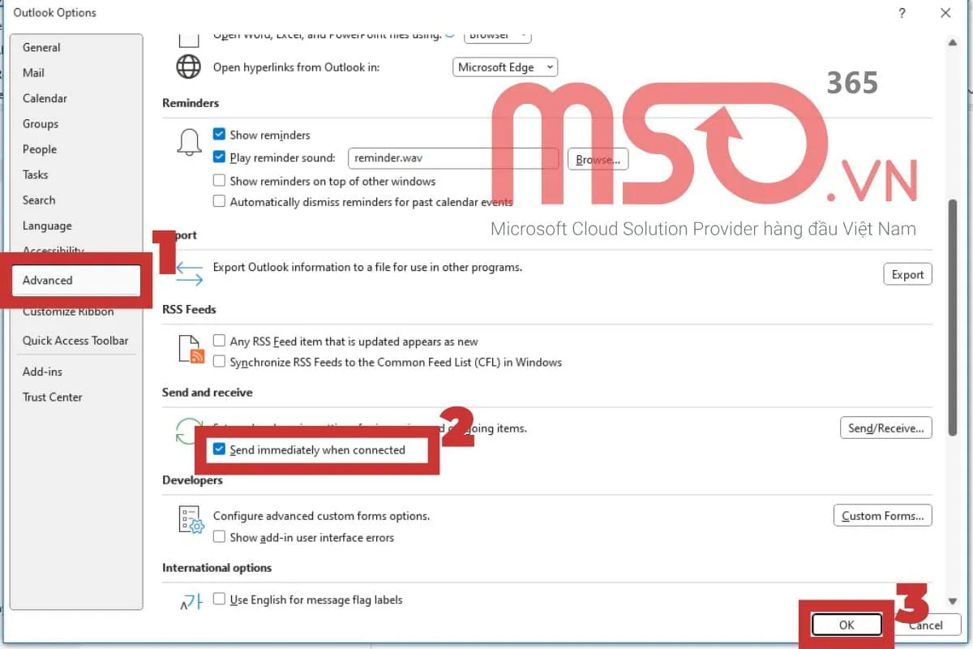Switch to the Mail settings page
The image size is (973, 649).
pyautogui.click(x=33, y=72)
